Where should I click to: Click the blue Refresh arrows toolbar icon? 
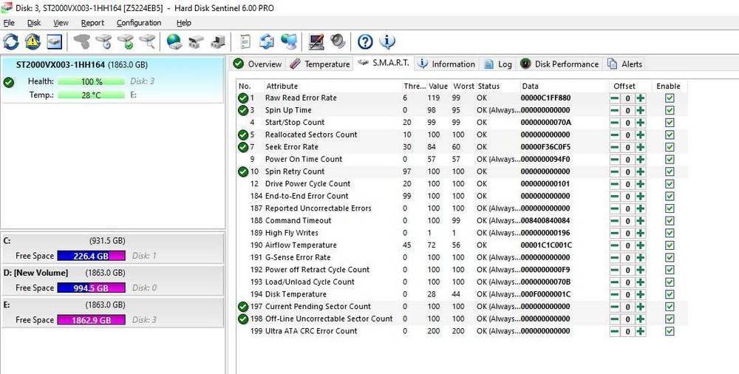coord(11,41)
